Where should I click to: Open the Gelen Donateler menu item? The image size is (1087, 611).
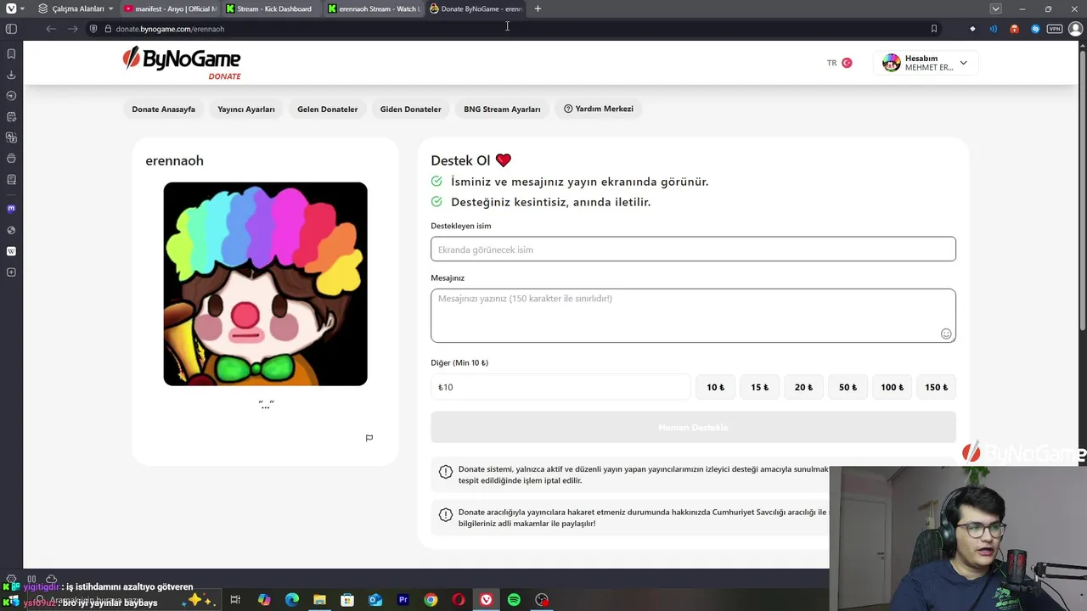tap(327, 109)
